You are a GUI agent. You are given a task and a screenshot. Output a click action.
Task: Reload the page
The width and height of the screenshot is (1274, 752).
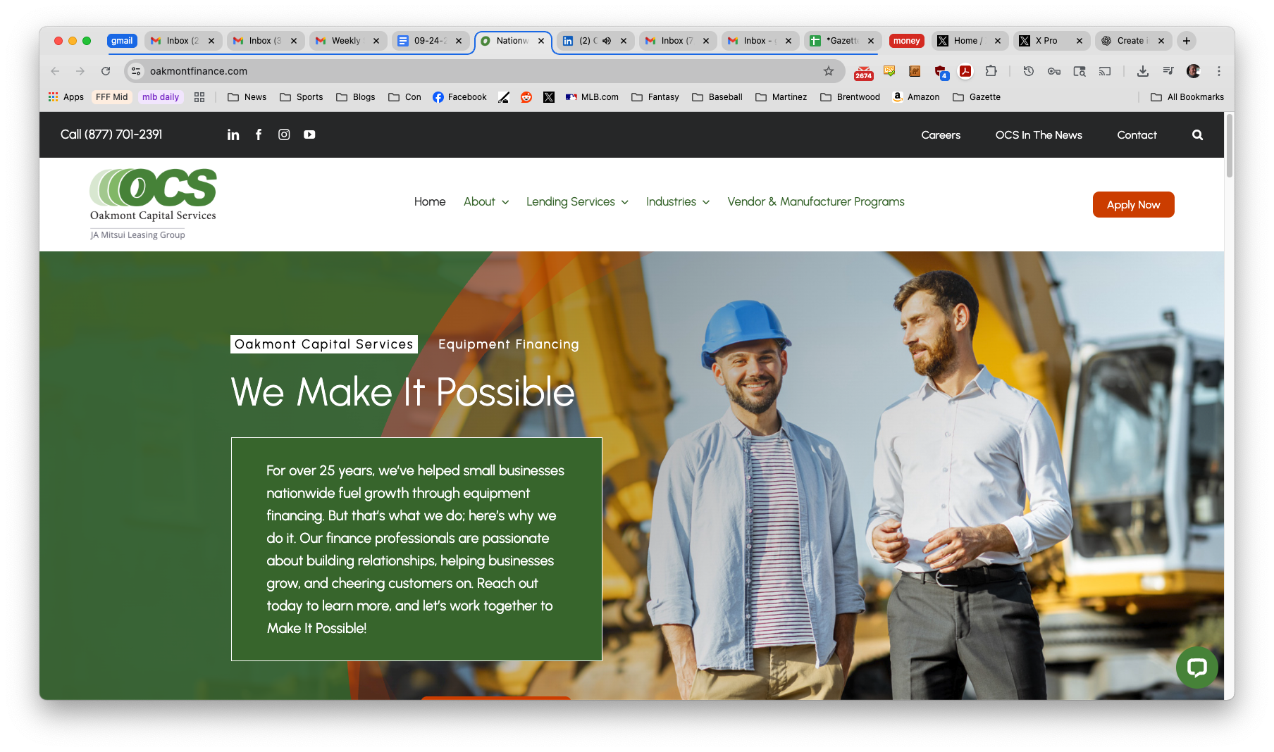pyautogui.click(x=106, y=71)
